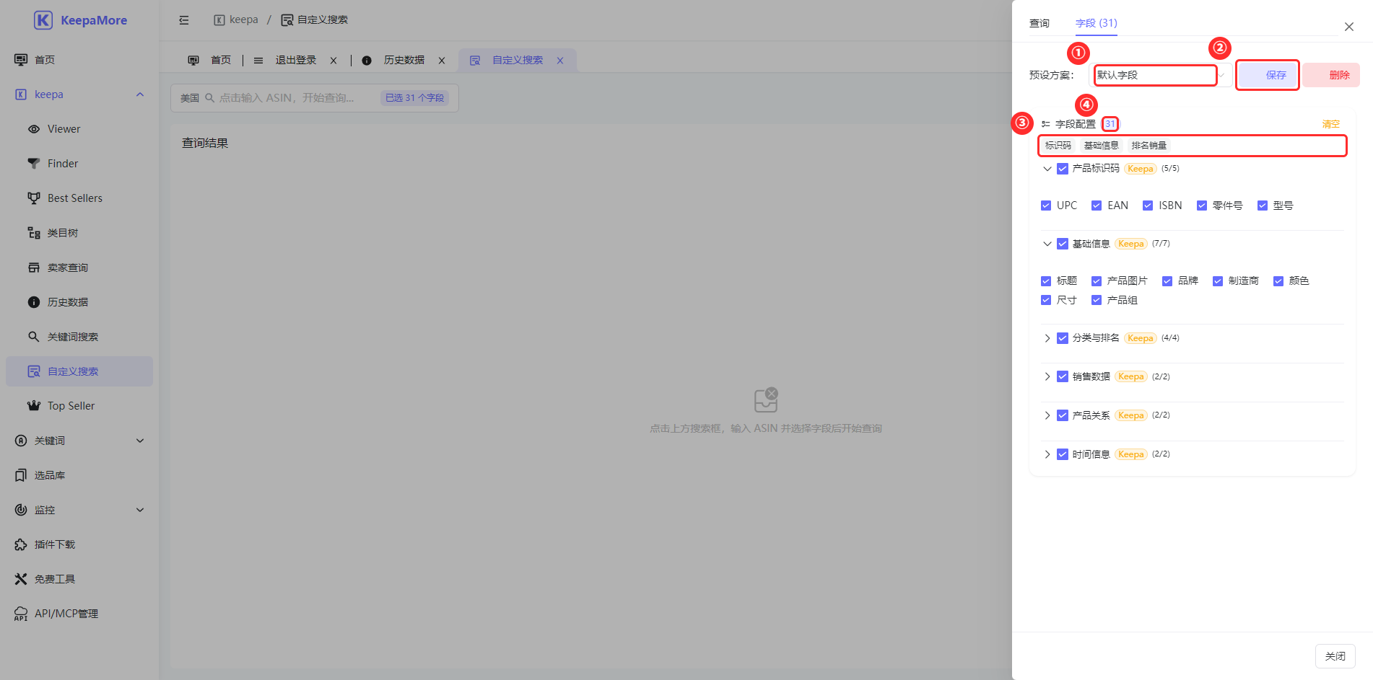Viewport: 1373px width, 680px height.
Task: Toggle the 品牌 checkbox
Action: [x=1167, y=281]
